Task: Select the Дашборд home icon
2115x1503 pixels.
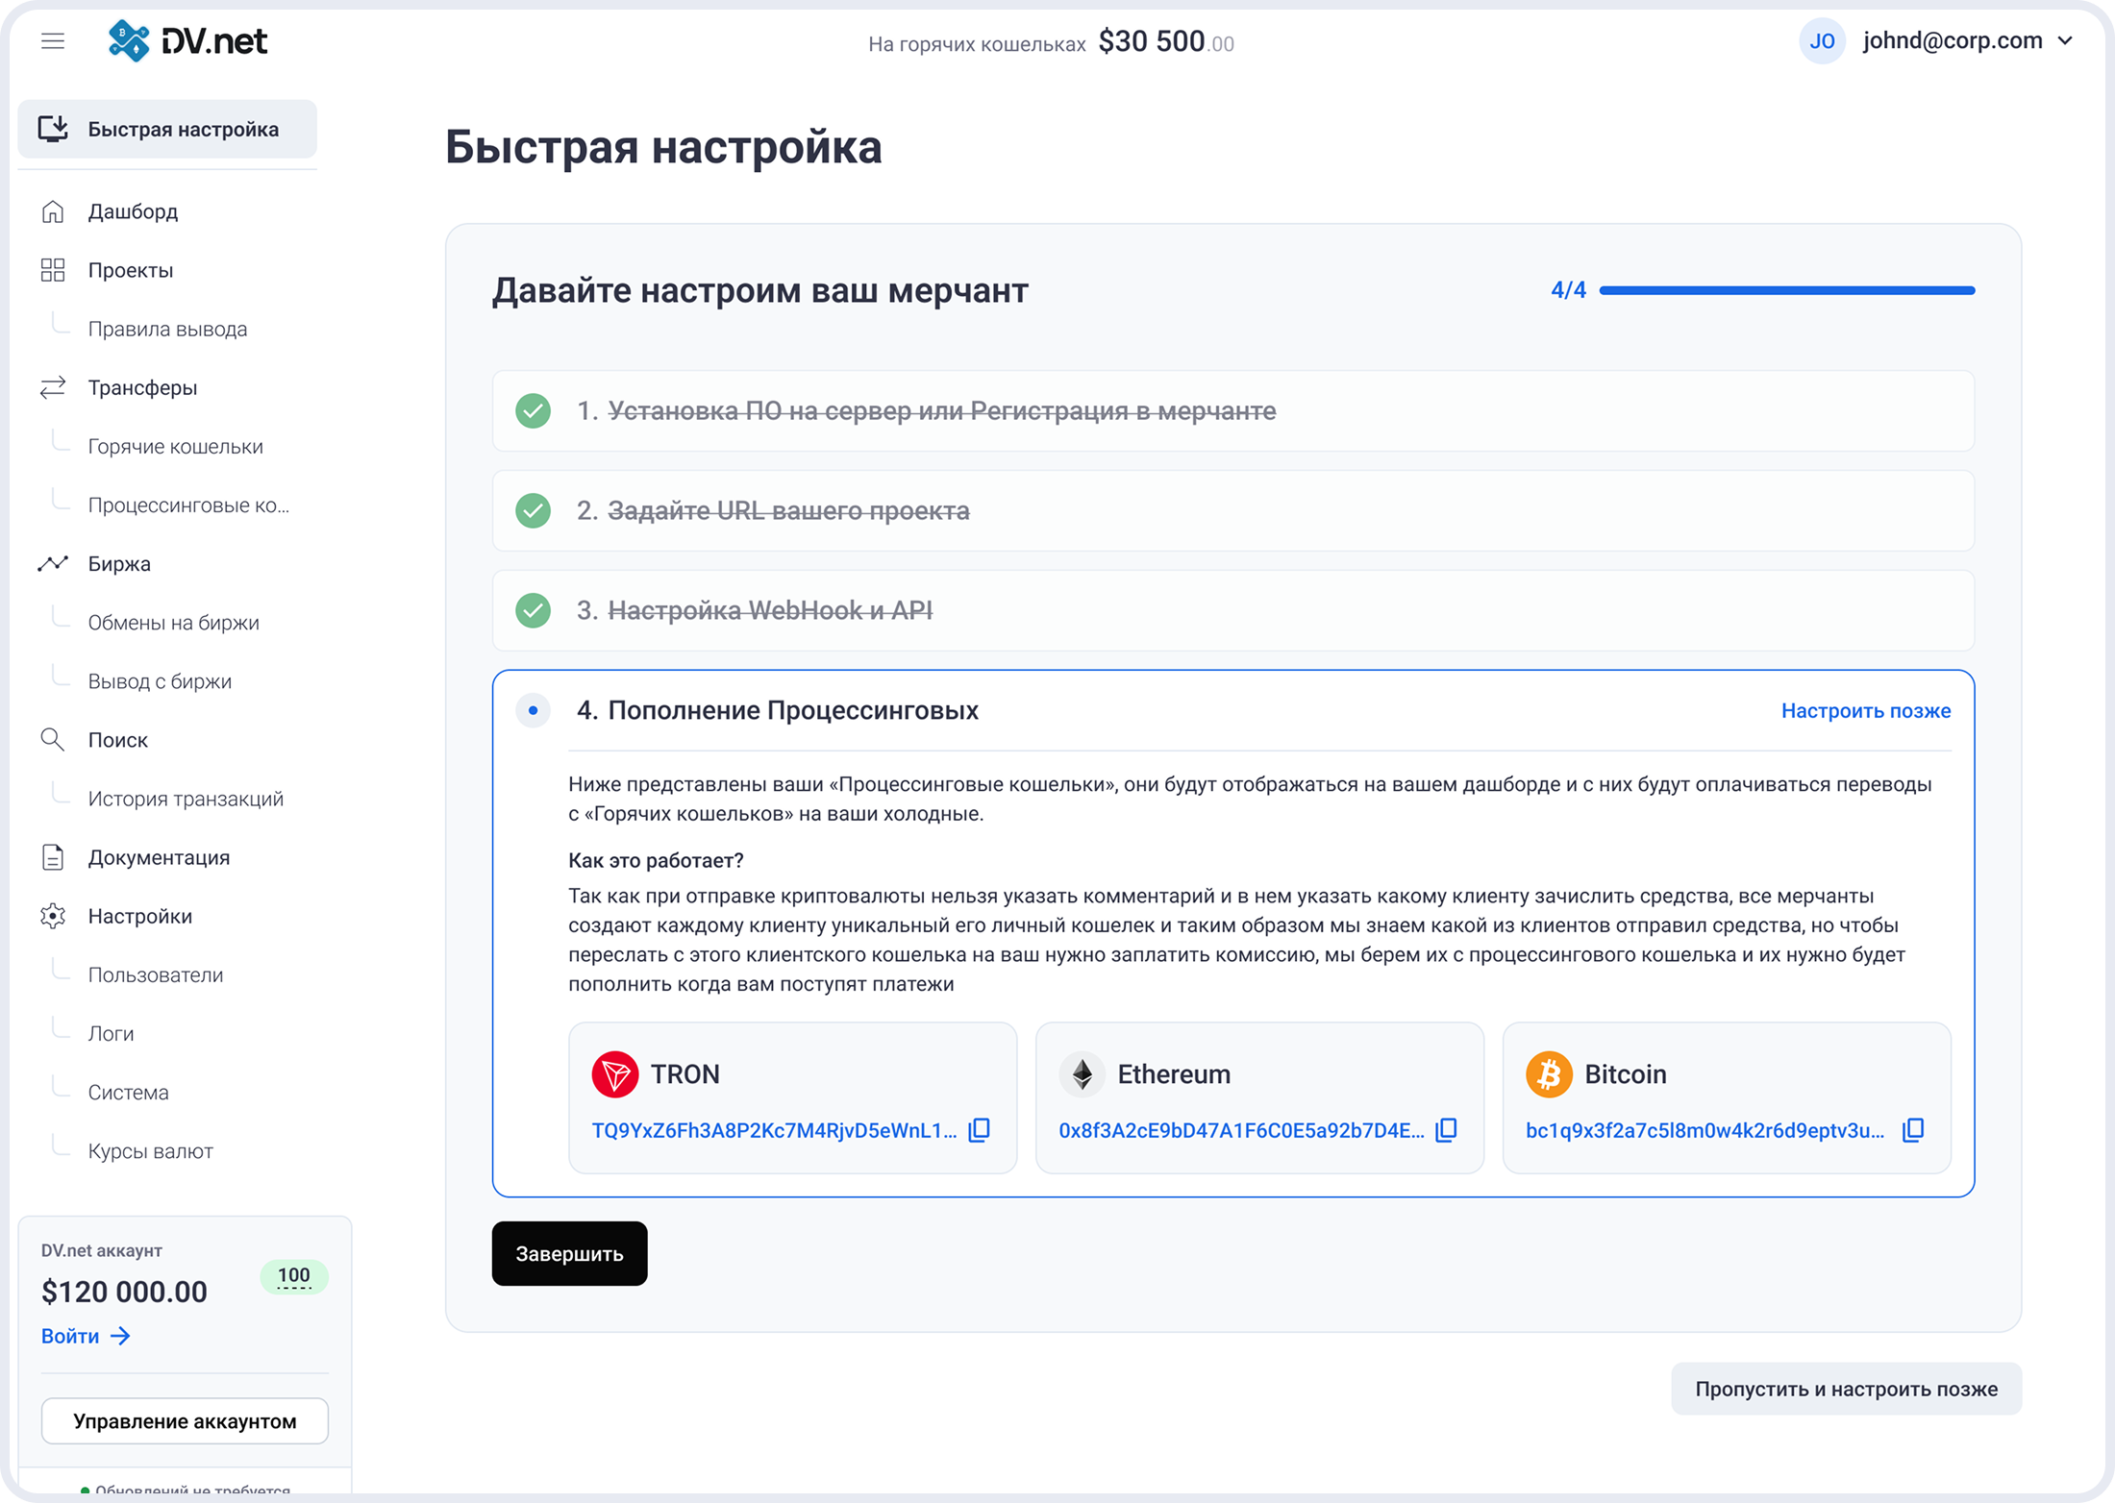Action: click(54, 210)
